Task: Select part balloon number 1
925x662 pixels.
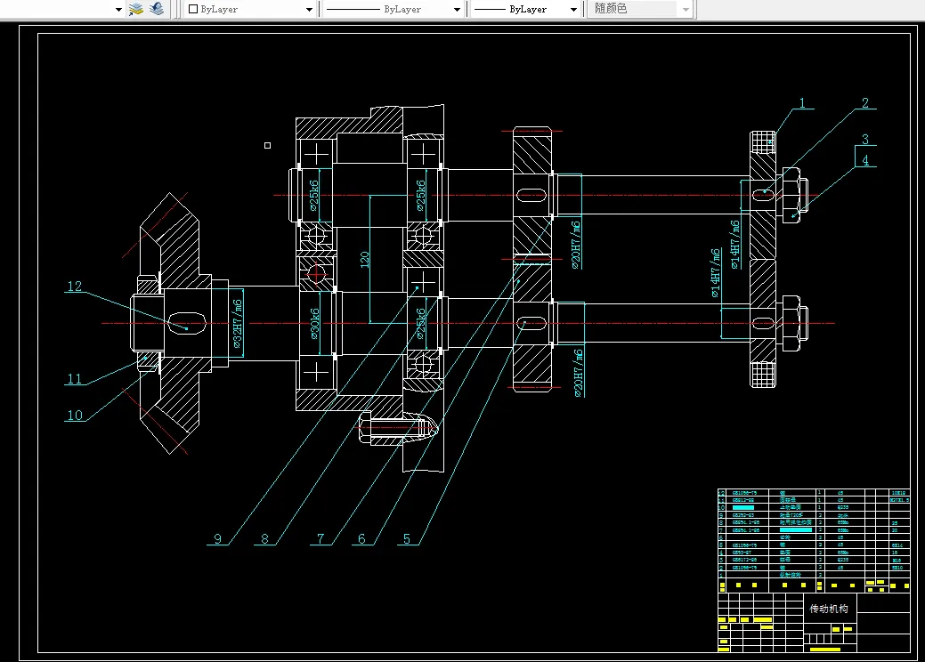Action: (801, 103)
